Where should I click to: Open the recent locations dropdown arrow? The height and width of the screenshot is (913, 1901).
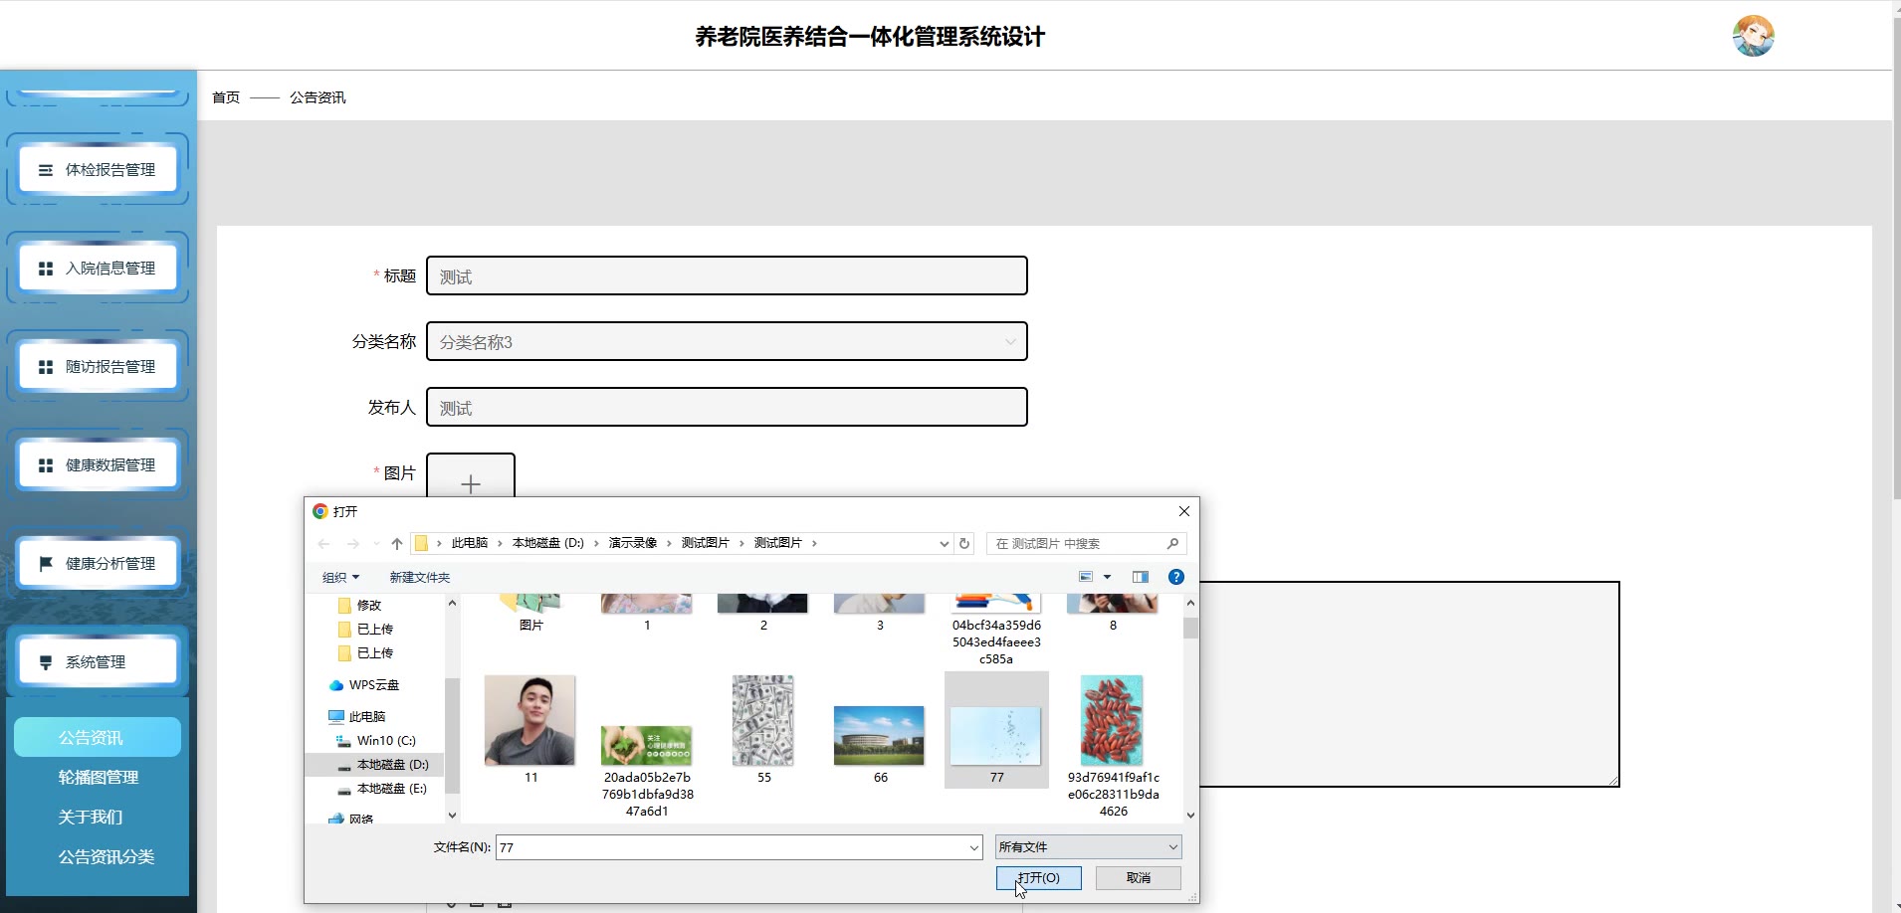click(x=376, y=543)
